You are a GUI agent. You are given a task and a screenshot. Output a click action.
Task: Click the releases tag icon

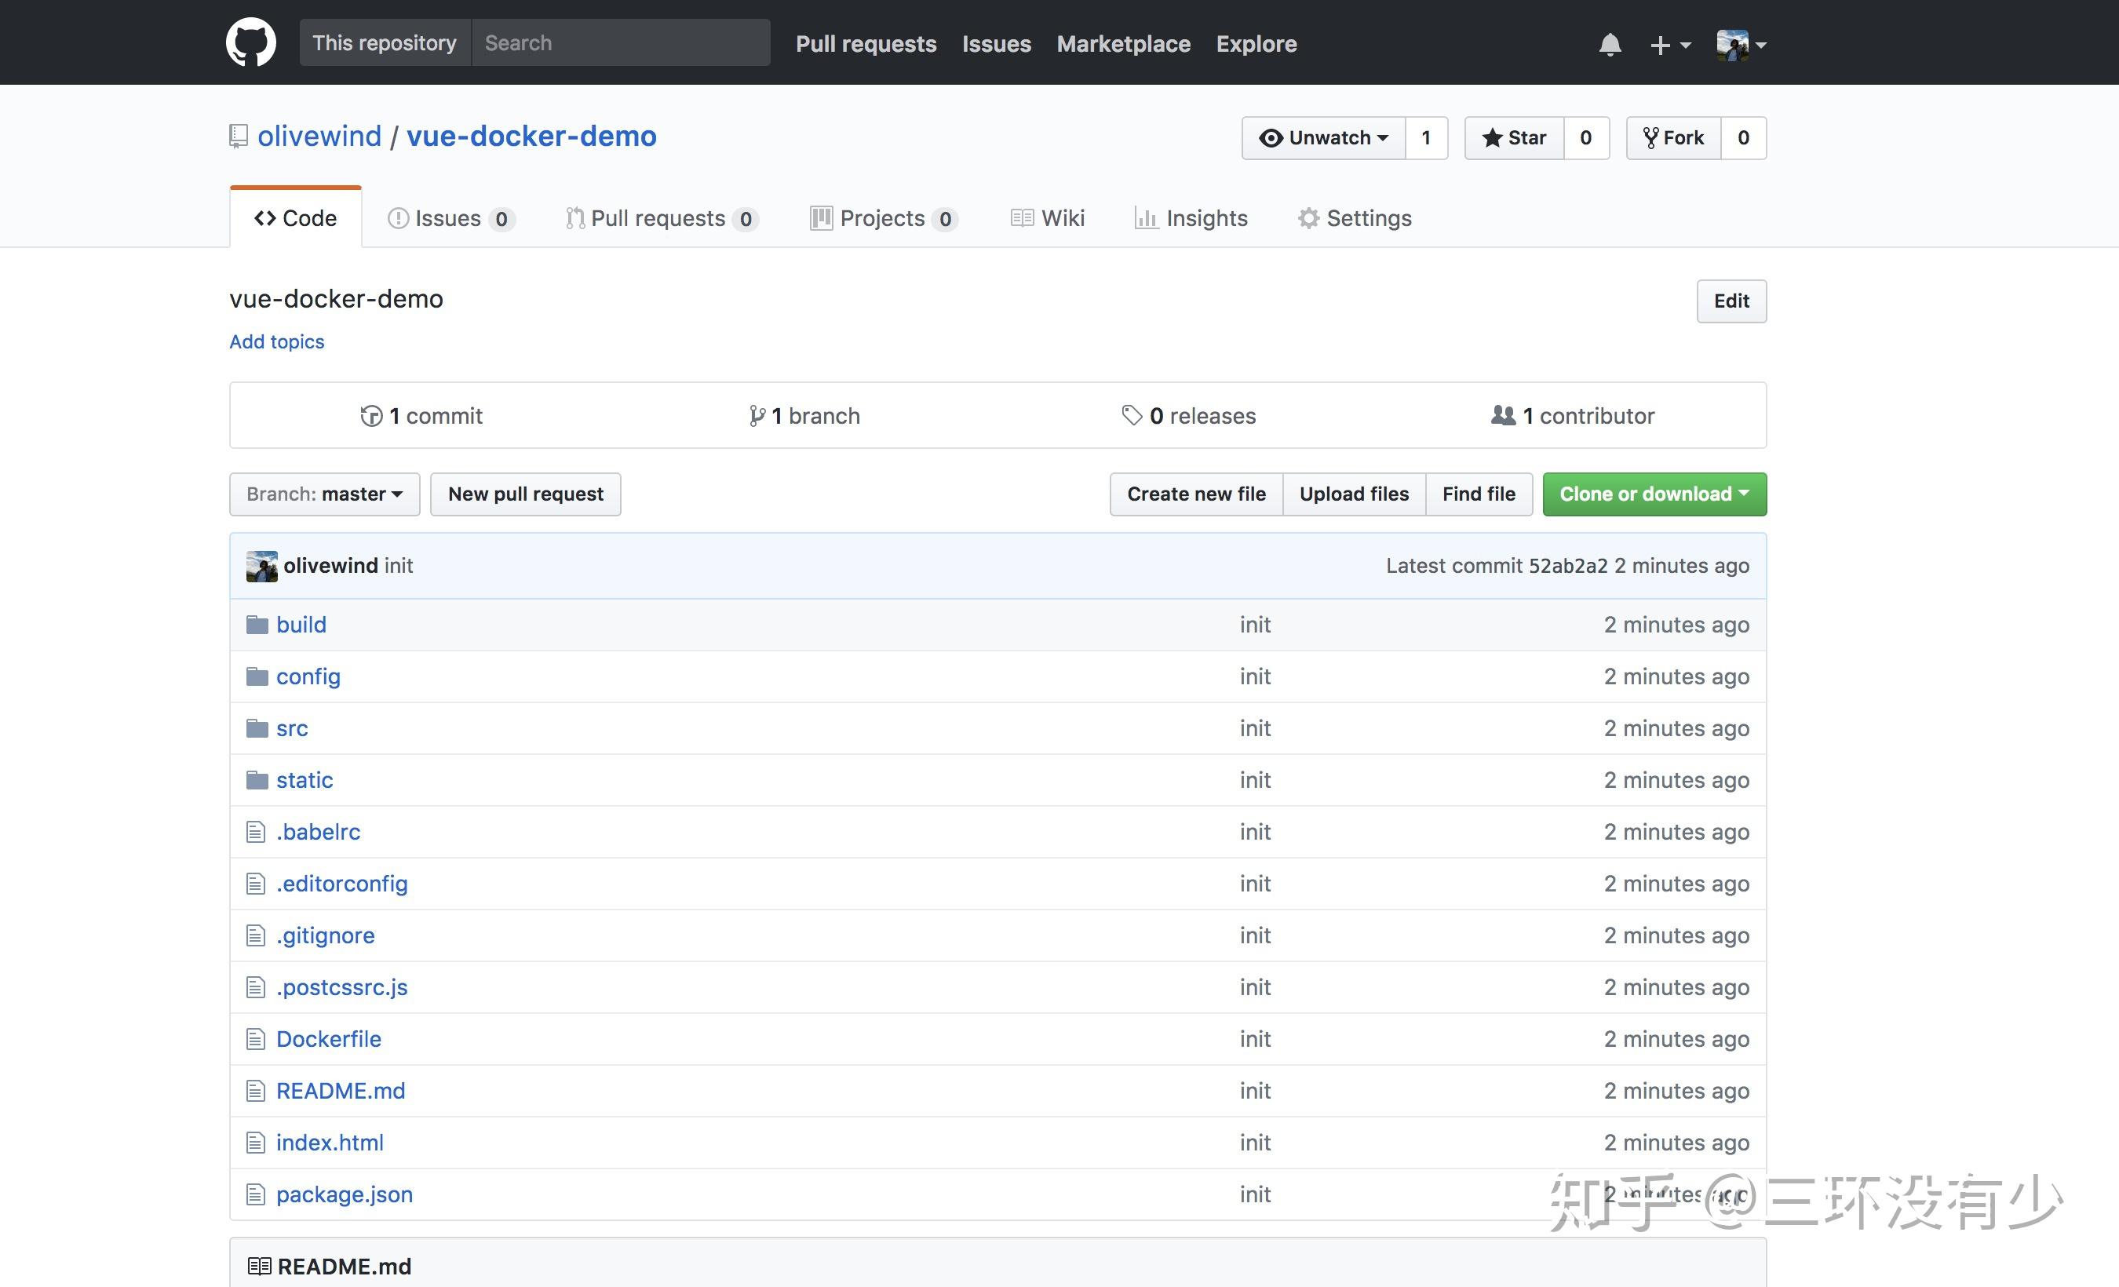pyautogui.click(x=1132, y=416)
